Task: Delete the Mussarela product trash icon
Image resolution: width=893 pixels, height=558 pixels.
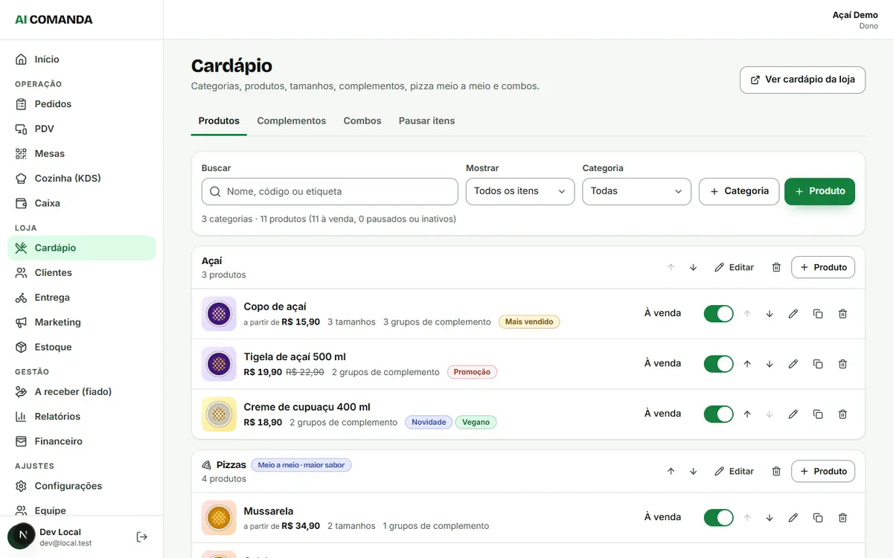Action: pos(842,518)
